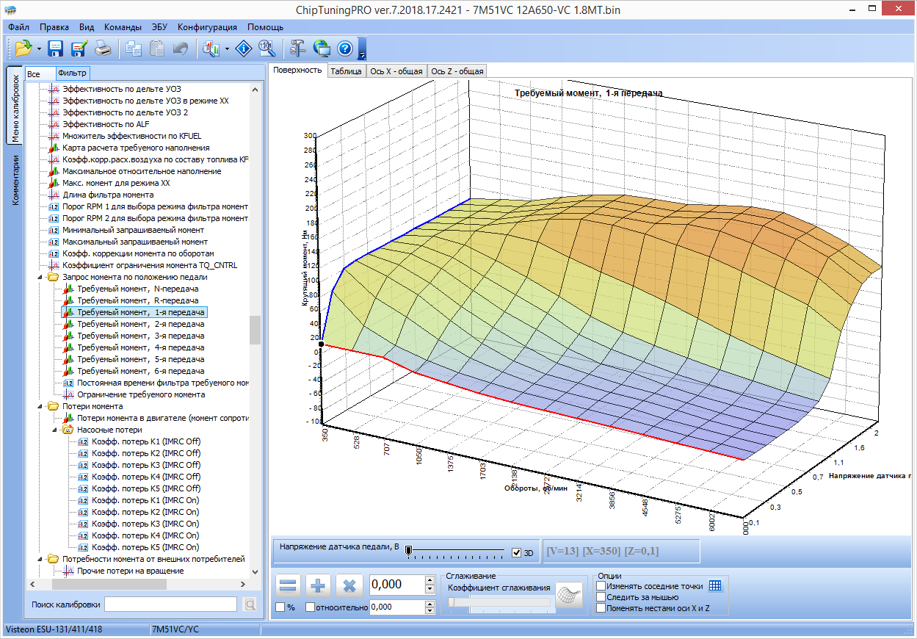The width and height of the screenshot is (917, 639).
Task: Save firmware with the floppy disk icon
Action: tap(55, 48)
